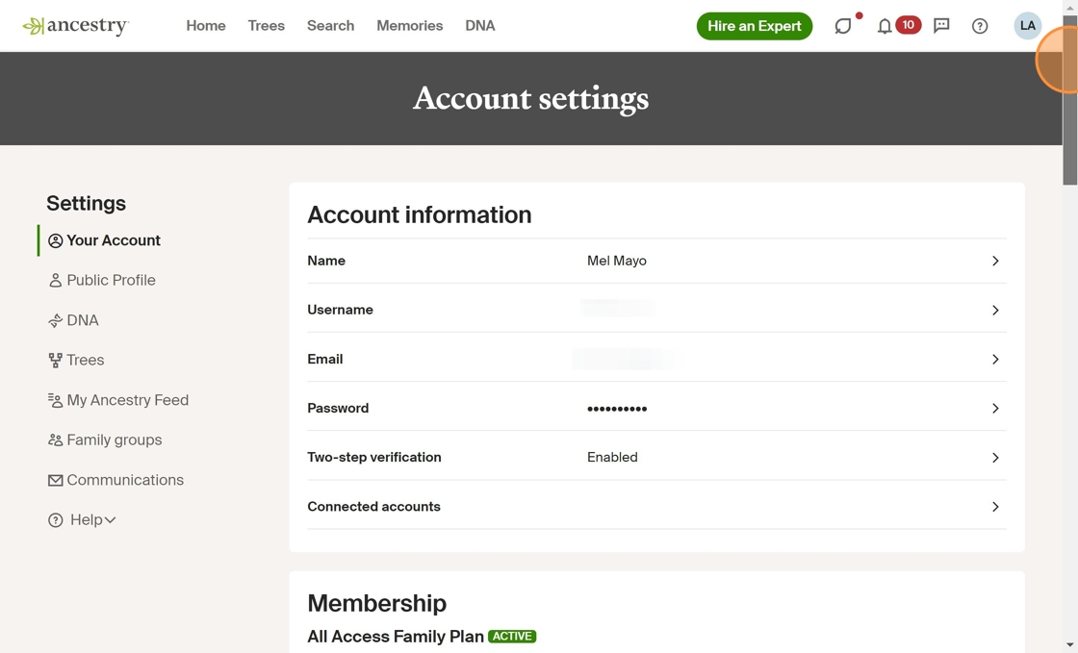1078x653 pixels.
Task: Click the Family groups people icon
Action: point(56,440)
